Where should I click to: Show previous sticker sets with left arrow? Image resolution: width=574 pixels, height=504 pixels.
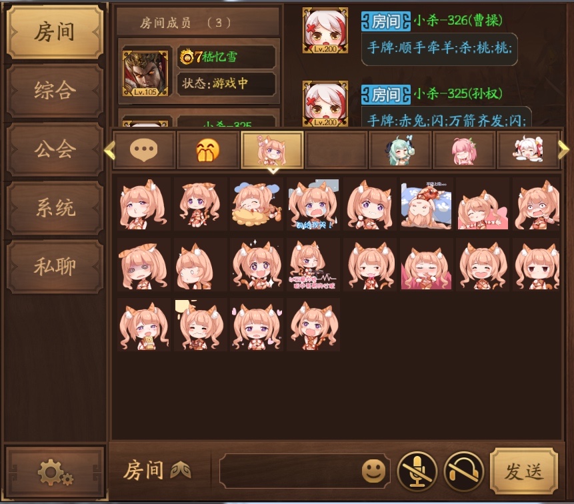click(109, 150)
